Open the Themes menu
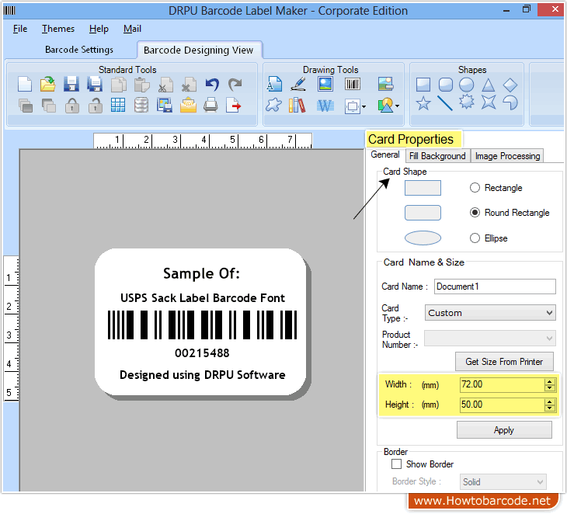Image resolution: width=567 pixels, height=514 pixels. coord(57,29)
